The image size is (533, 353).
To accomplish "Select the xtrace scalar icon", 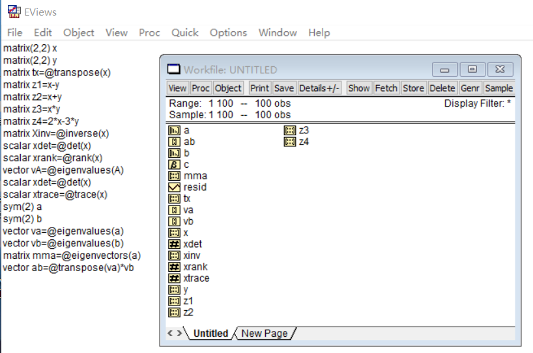I will 174,278.
